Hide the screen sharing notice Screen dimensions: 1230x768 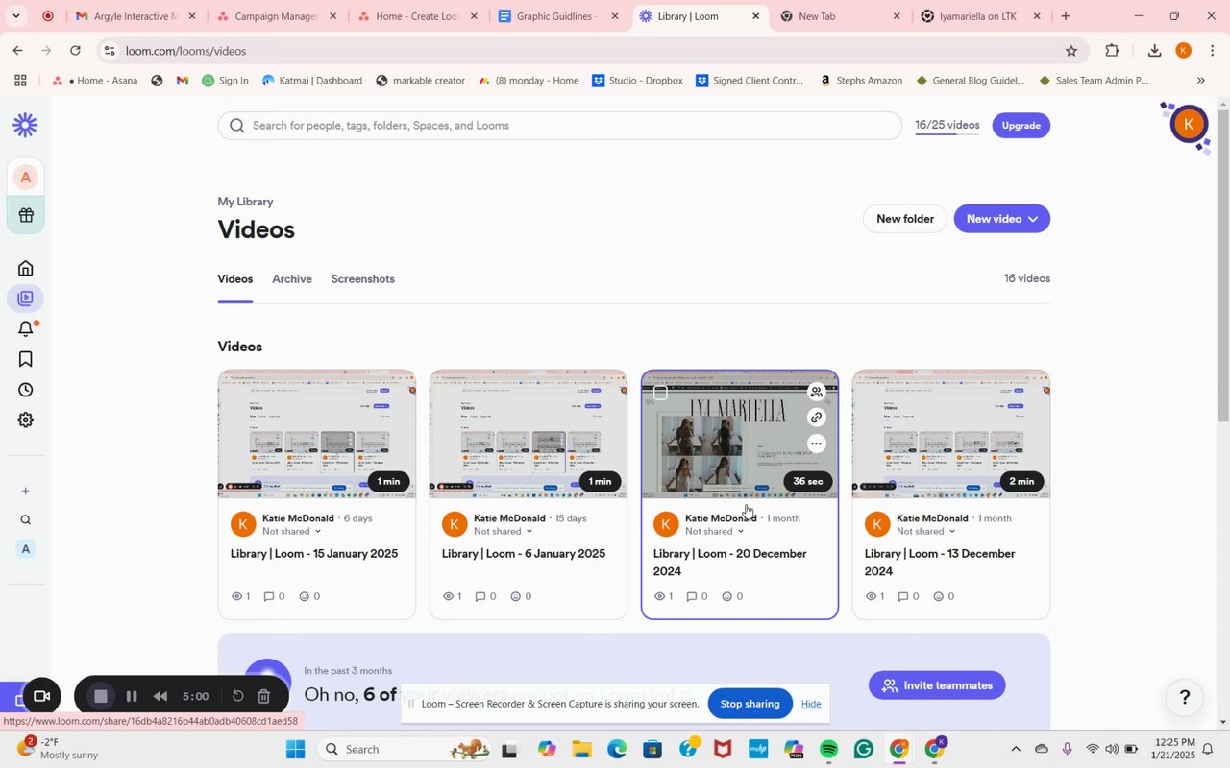click(x=811, y=704)
